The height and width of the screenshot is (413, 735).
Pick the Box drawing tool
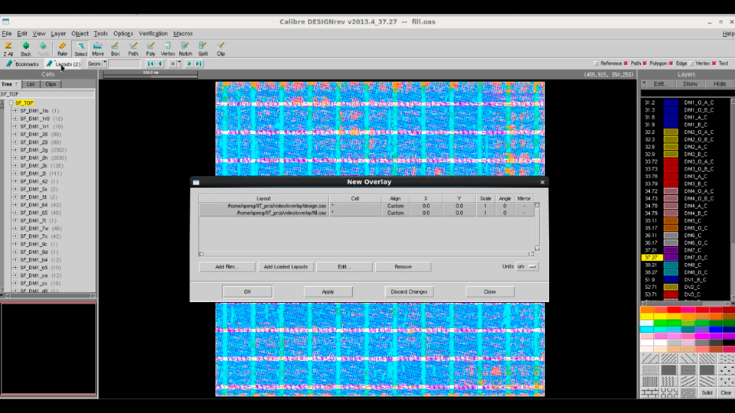(x=116, y=48)
